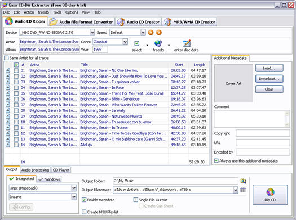
Task: Switch to Audio CD Creator tab
Action: [138, 22]
